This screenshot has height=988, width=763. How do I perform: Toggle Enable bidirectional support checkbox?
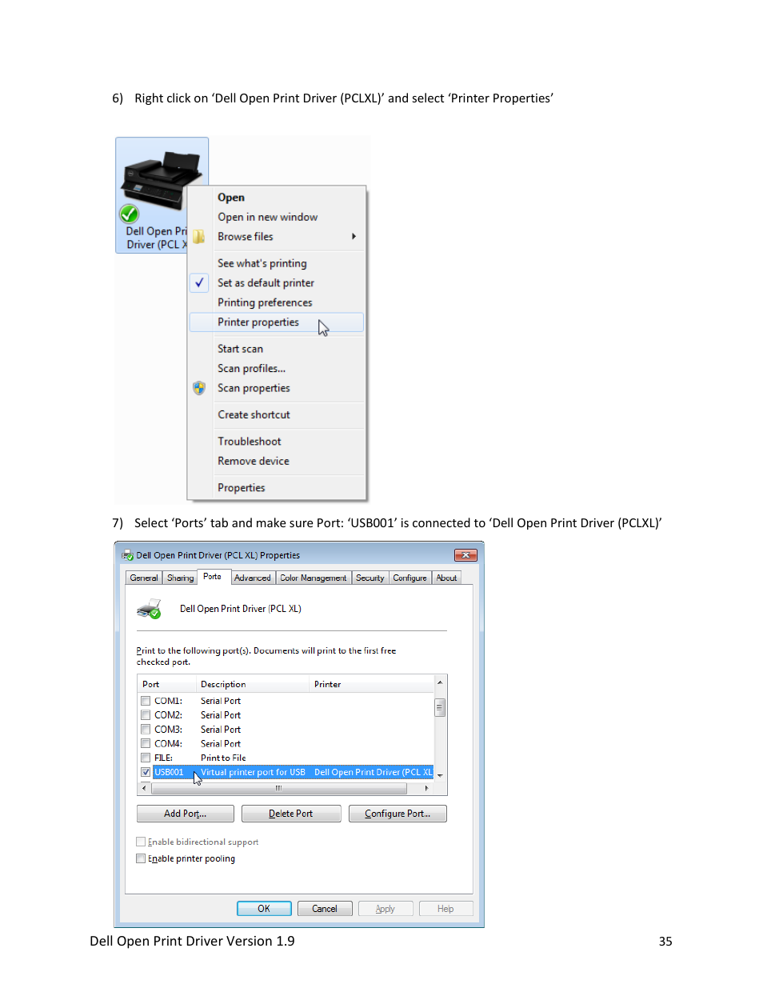click(141, 842)
